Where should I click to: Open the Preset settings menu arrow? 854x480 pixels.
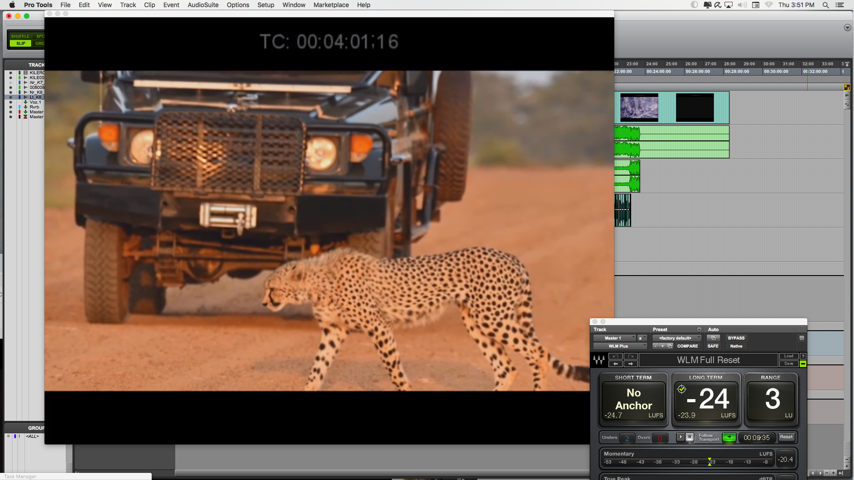(x=699, y=329)
